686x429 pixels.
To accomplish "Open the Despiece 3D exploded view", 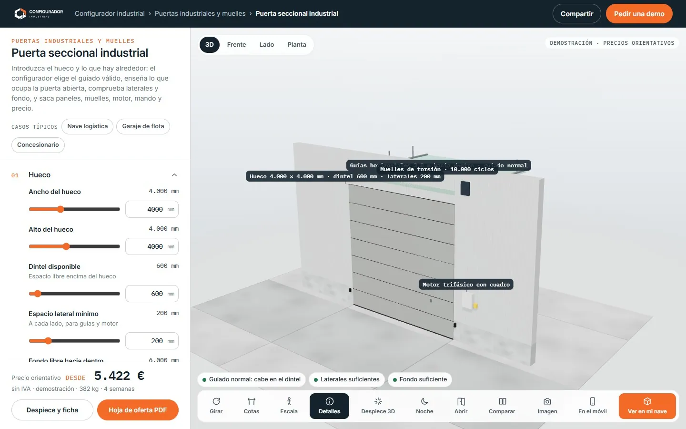I will pyautogui.click(x=378, y=406).
